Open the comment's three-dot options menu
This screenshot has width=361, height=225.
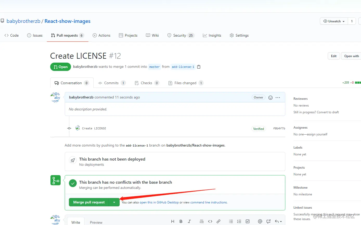(x=278, y=97)
